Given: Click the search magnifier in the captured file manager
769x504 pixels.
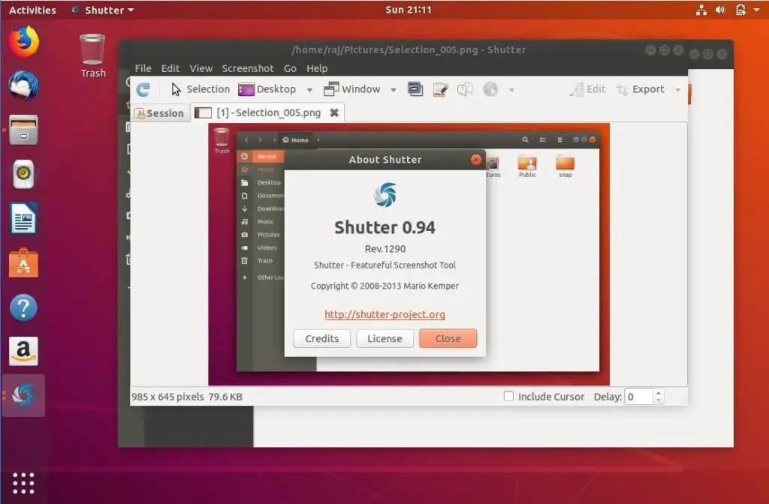Looking at the screenshot, I should 525,139.
